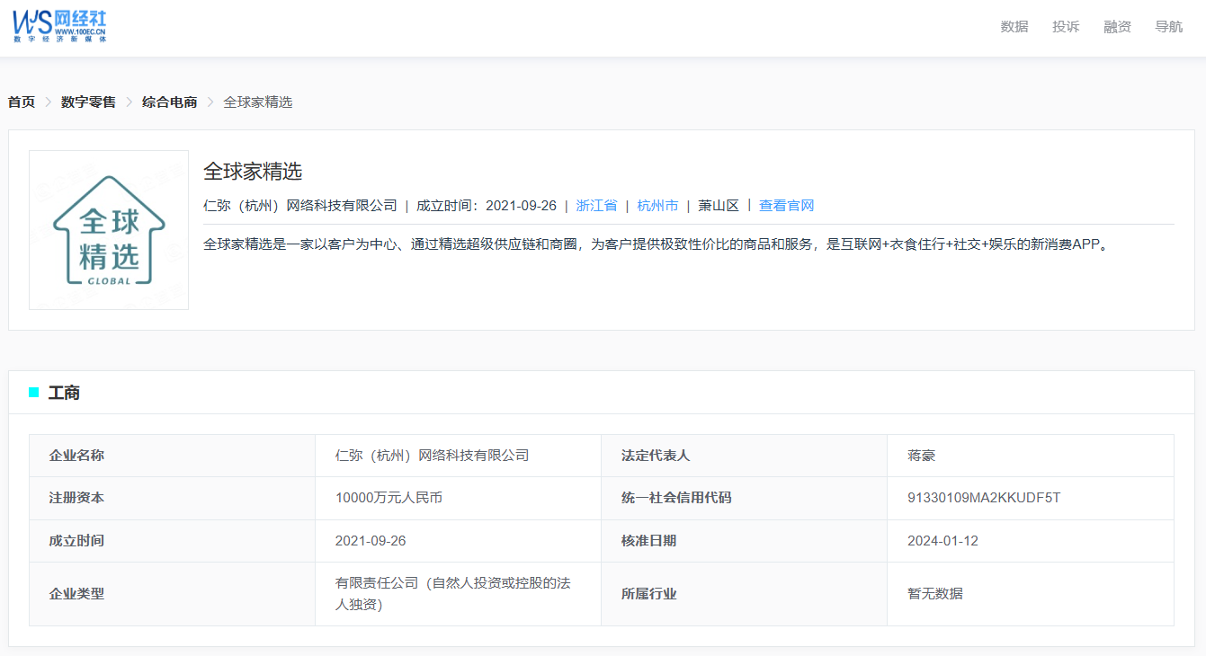Navigate to 综合电商 breadcrumb link

[169, 102]
